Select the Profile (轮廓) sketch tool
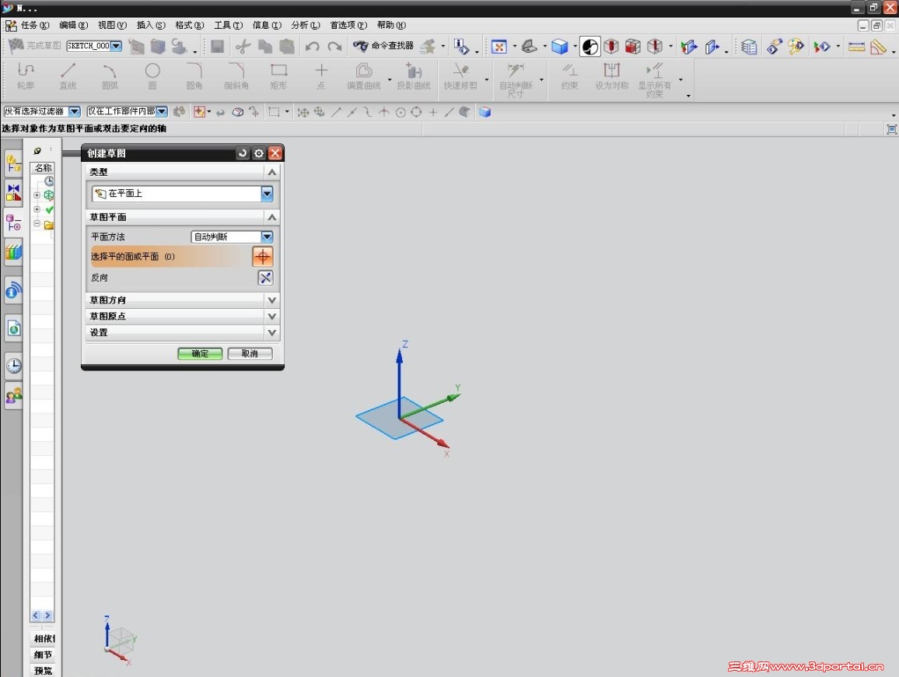This screenshot has height=677, width=899. [x=26, y=76]
